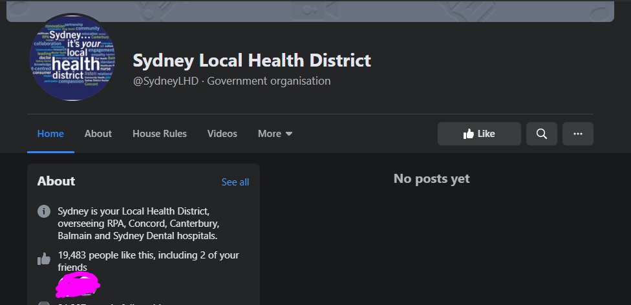Expand the More dropdown menu
Viewport: 631px width, 305px height.
click(275, 134)
